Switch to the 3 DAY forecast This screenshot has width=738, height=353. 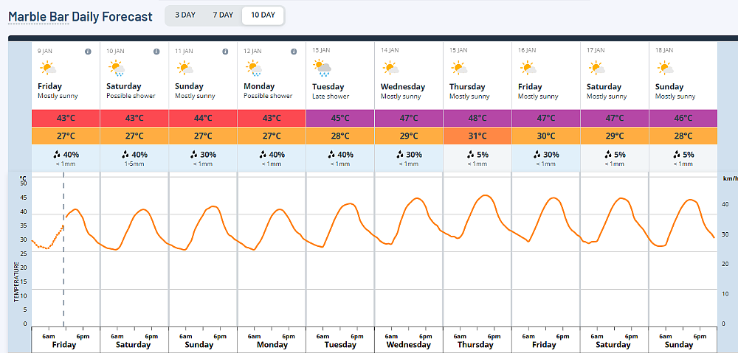[185, 15]
